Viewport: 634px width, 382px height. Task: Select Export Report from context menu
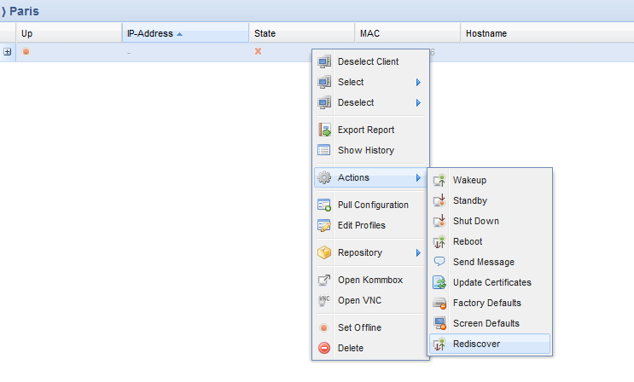pyautogui.click(x=365, y=130)
